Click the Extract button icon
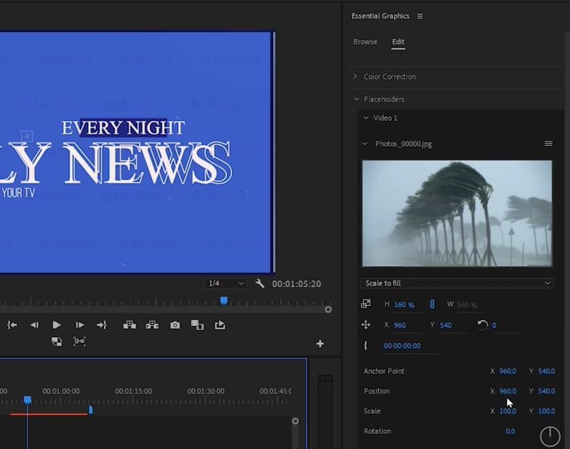This screenshot has width=570, height=449. click(x=152, y=325)
